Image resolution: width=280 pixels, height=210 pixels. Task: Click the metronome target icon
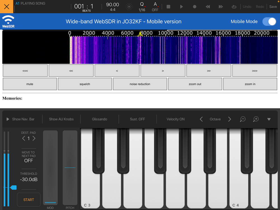pyautogui.click(x=129, y=7)
